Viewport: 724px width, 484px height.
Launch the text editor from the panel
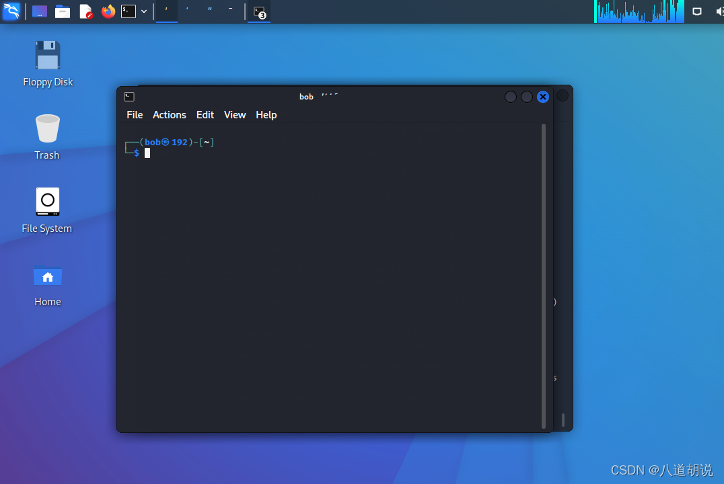86,11
